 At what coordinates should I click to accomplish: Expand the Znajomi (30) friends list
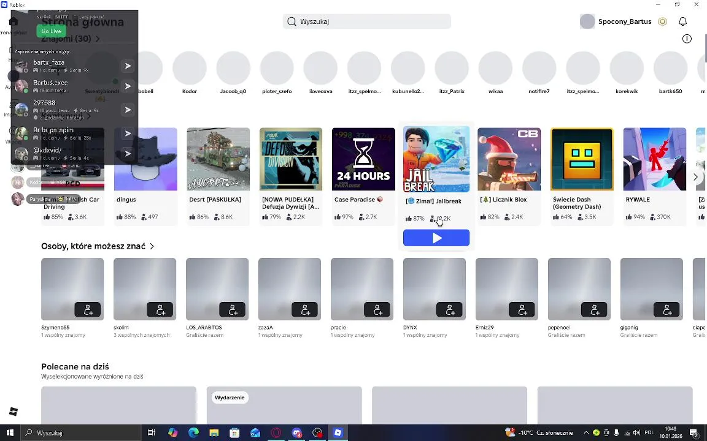71,39
